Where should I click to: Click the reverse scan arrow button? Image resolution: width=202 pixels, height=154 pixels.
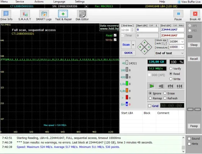point(161,86)
